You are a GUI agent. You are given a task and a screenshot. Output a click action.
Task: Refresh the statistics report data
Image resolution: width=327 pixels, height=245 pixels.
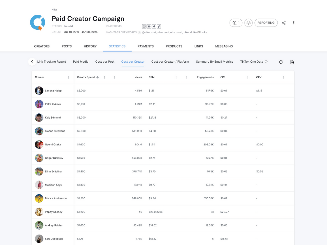click(x=281, y=61)
